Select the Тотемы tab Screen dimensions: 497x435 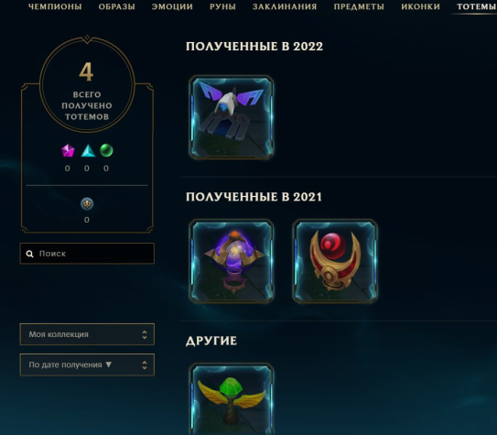[476, 6]
